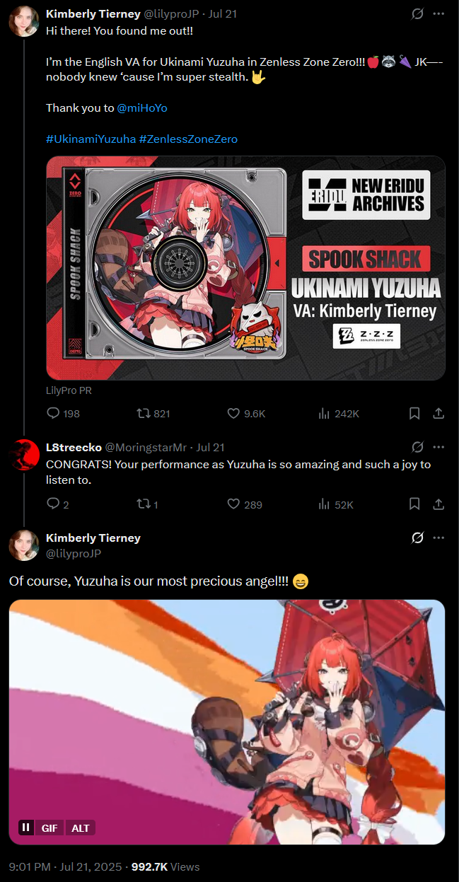Show ALT text of the GIF
This screenshot has height=882, width=459.
pyautogui.click(x=81, y=827)
